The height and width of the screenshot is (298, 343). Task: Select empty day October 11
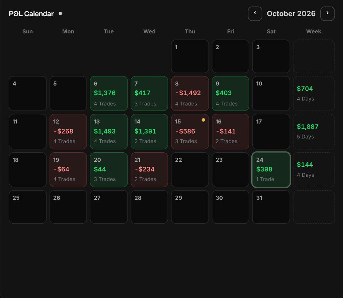coord(28,132)
